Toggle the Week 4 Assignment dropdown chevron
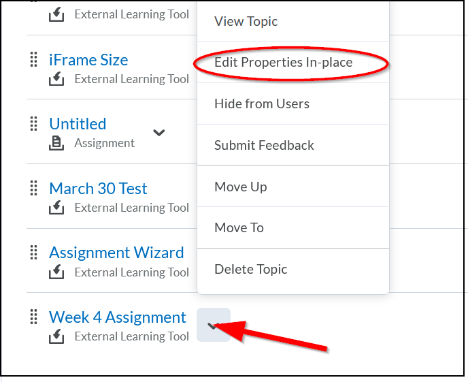The image size is (468, 382). (x=213, y=325)
